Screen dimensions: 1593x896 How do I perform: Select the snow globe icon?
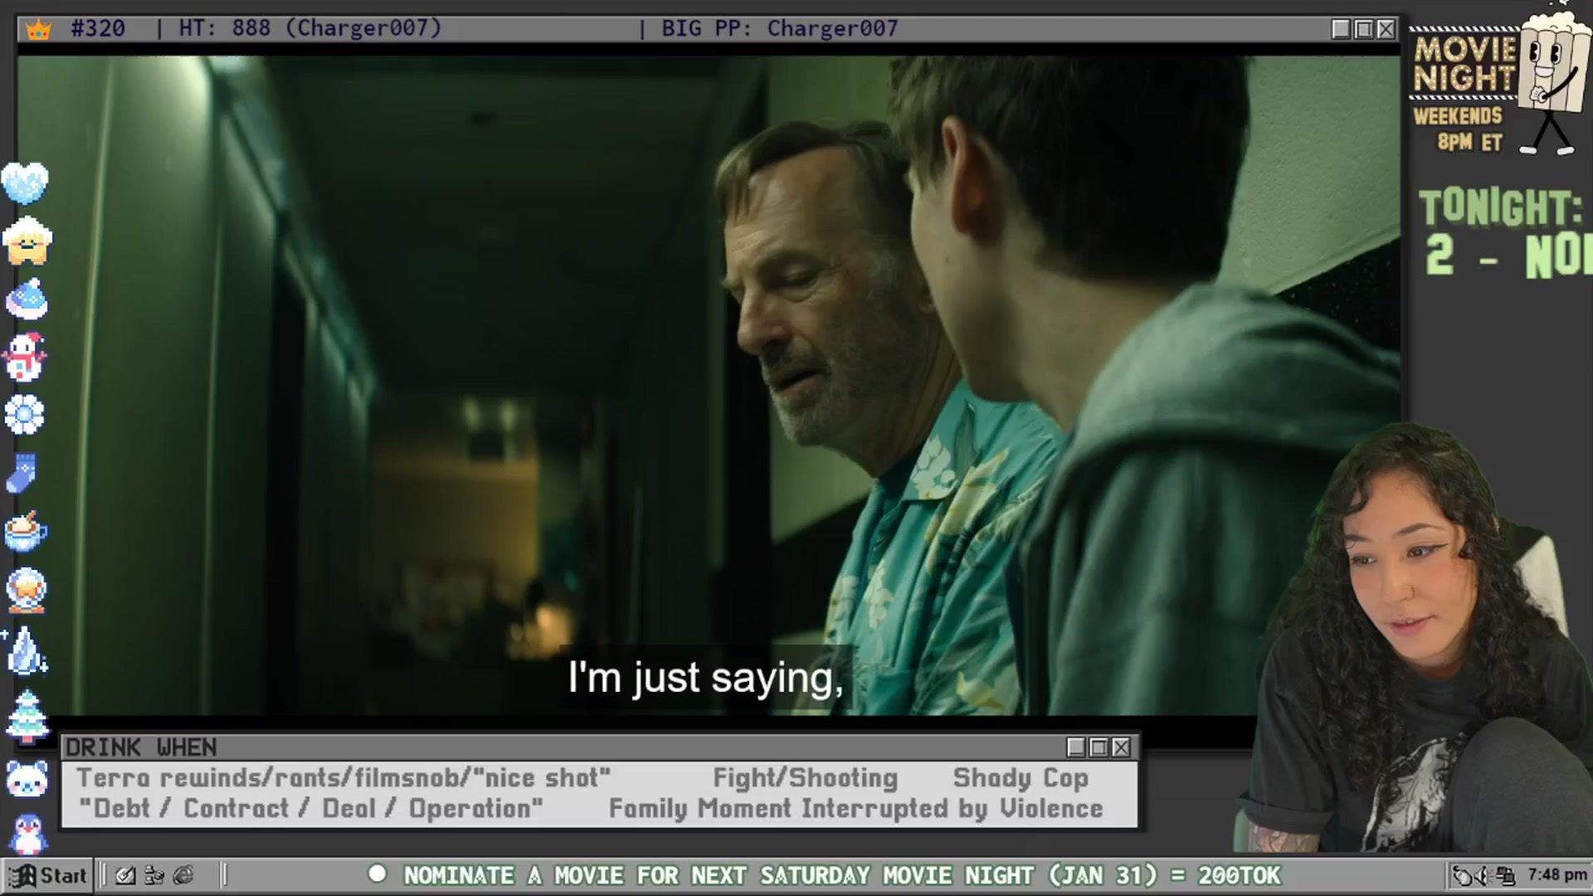tap(27, 591)
